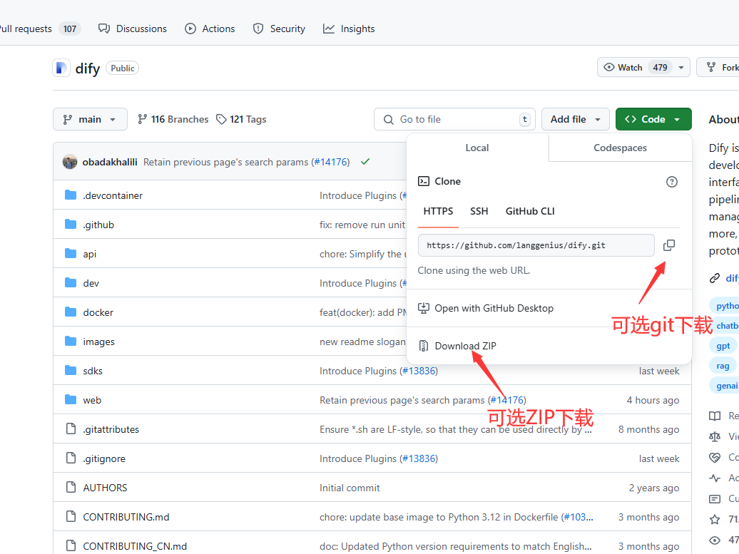Open #13836 link in the .gitignore row

point(418,458)
